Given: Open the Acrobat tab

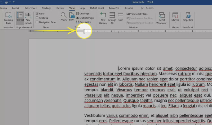Looking at the screenshot, I should pyautogui.click(x=129, y=8).
